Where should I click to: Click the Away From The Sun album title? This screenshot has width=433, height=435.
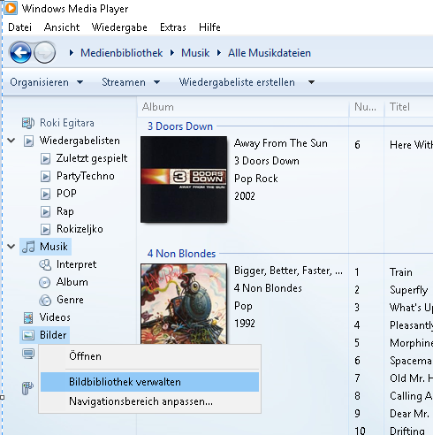click(x=281, y=143)
